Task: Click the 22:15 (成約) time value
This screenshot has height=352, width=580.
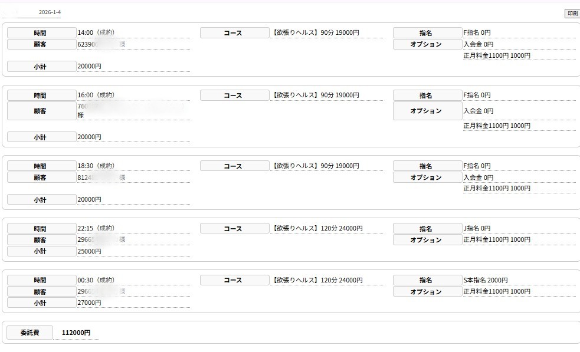Action: [x=96, y=229]
